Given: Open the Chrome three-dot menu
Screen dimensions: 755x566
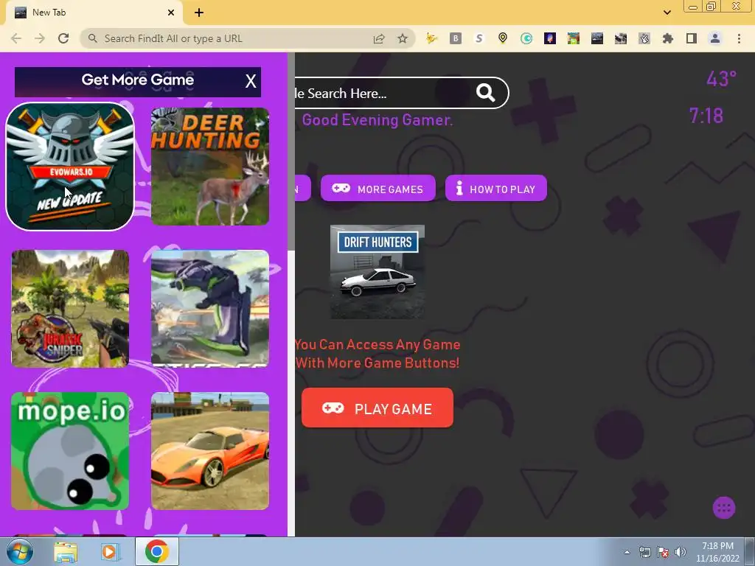Looking at the screenshot, I should pos(739,38).
